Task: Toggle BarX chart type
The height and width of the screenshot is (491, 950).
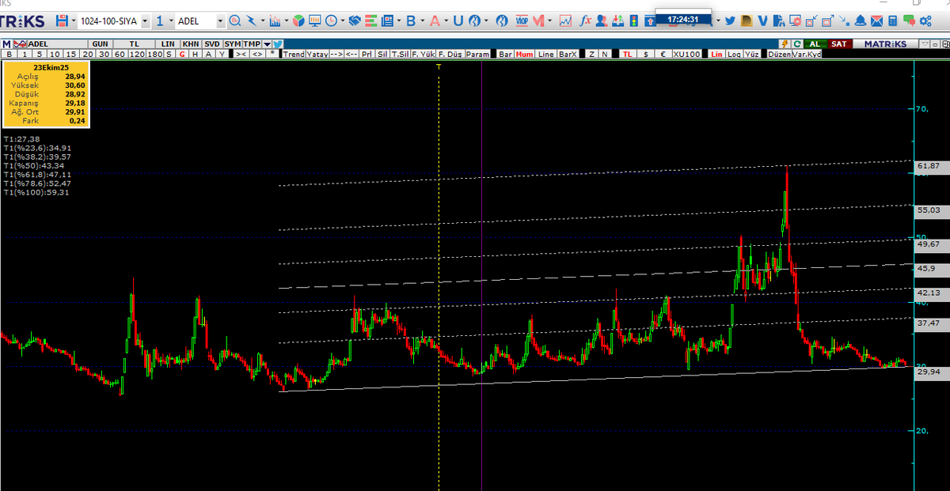Action: coord(568,54)
